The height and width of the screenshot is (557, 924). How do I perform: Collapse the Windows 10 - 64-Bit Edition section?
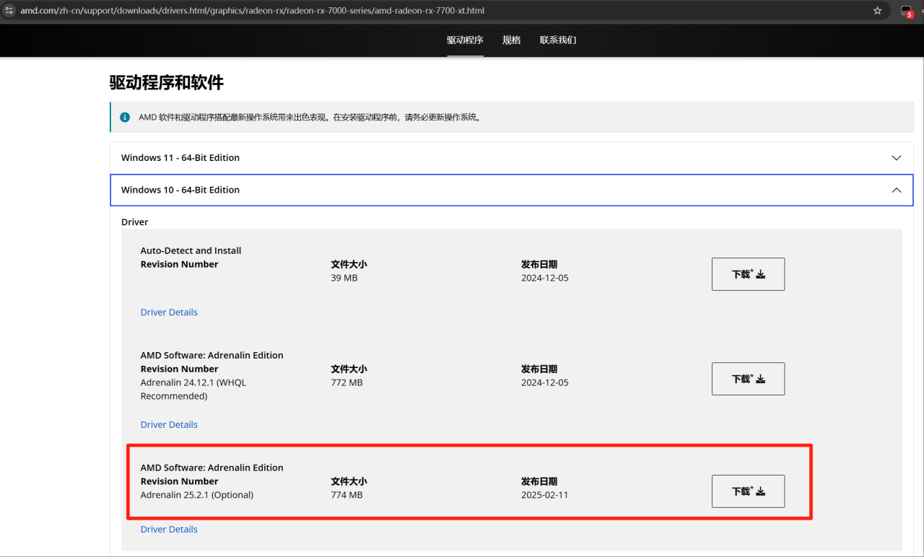[x=511, y=190]
